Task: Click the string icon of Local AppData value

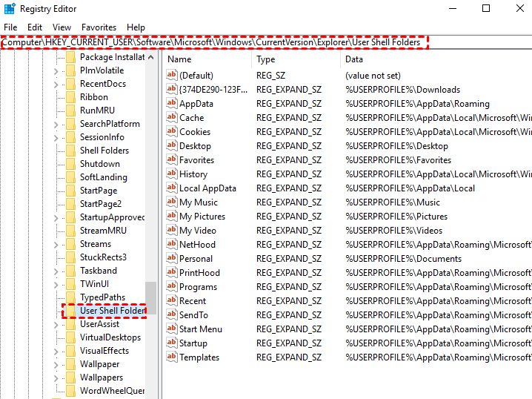Action: pos(172,188)
